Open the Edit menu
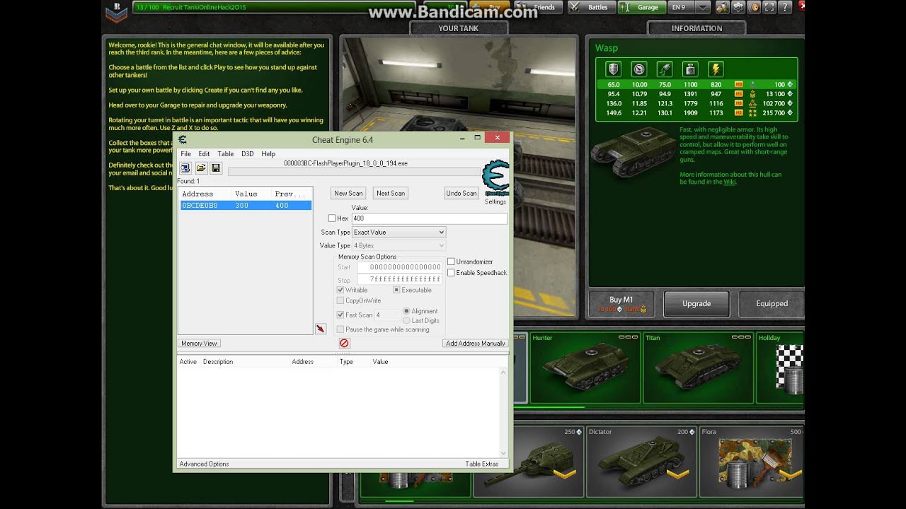 tap(204, 153)
